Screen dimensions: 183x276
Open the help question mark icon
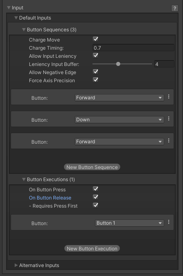click(x=175, y=8)
